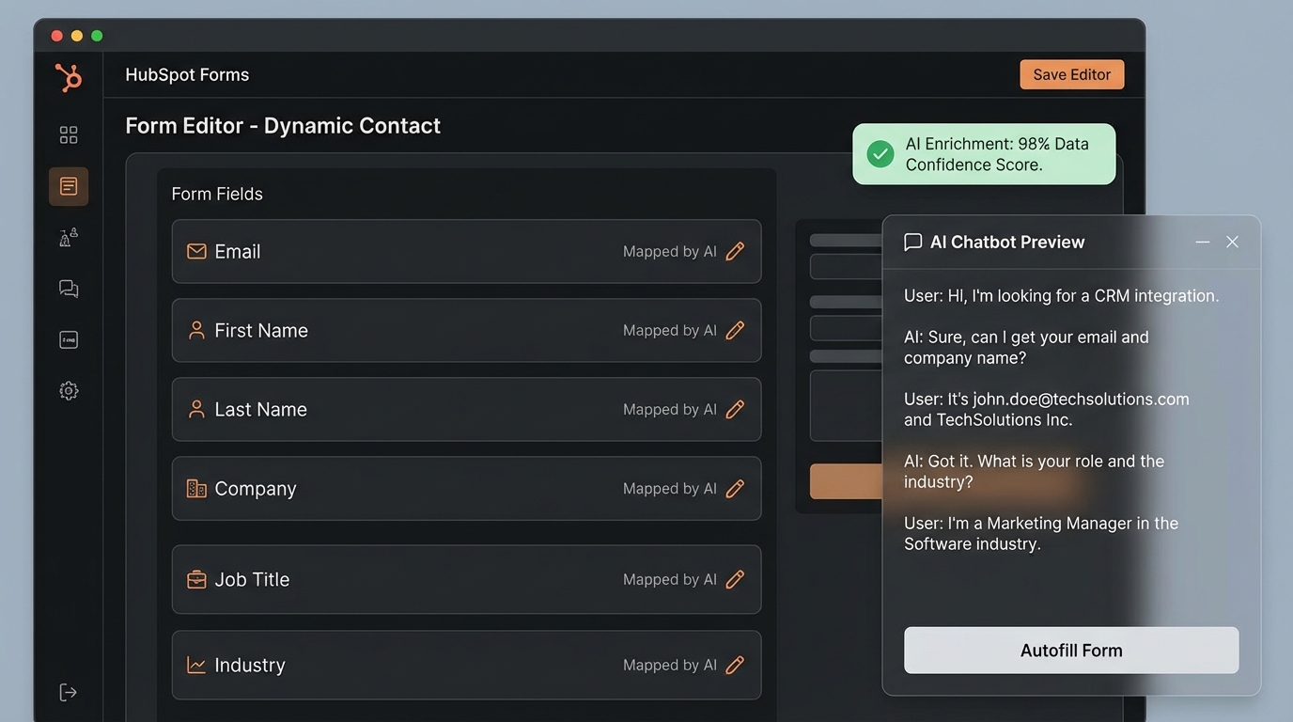Open the Contacts icon in the sidebar
The height and width of the screenshot is (722, 1293).
click(68, 237)
